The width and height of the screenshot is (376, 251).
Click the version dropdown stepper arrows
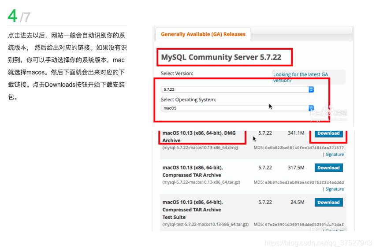pyautogui.click(x=311, y=89)
